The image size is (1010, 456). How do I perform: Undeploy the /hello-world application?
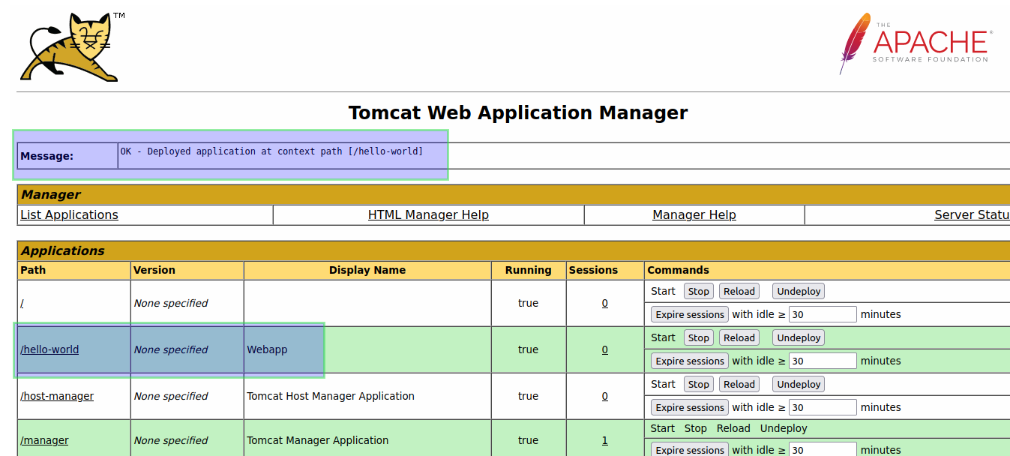[799, 337]
